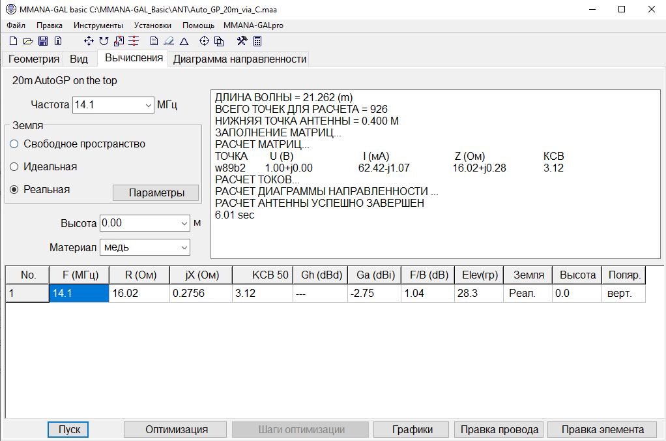Click the info document icon in toolbar

click(58, 41)
